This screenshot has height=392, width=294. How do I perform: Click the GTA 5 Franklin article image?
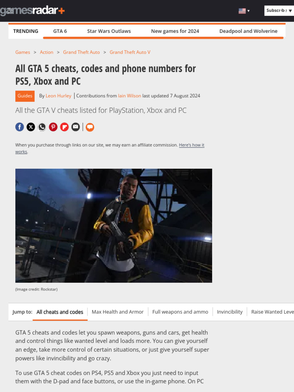coord(114,225)
